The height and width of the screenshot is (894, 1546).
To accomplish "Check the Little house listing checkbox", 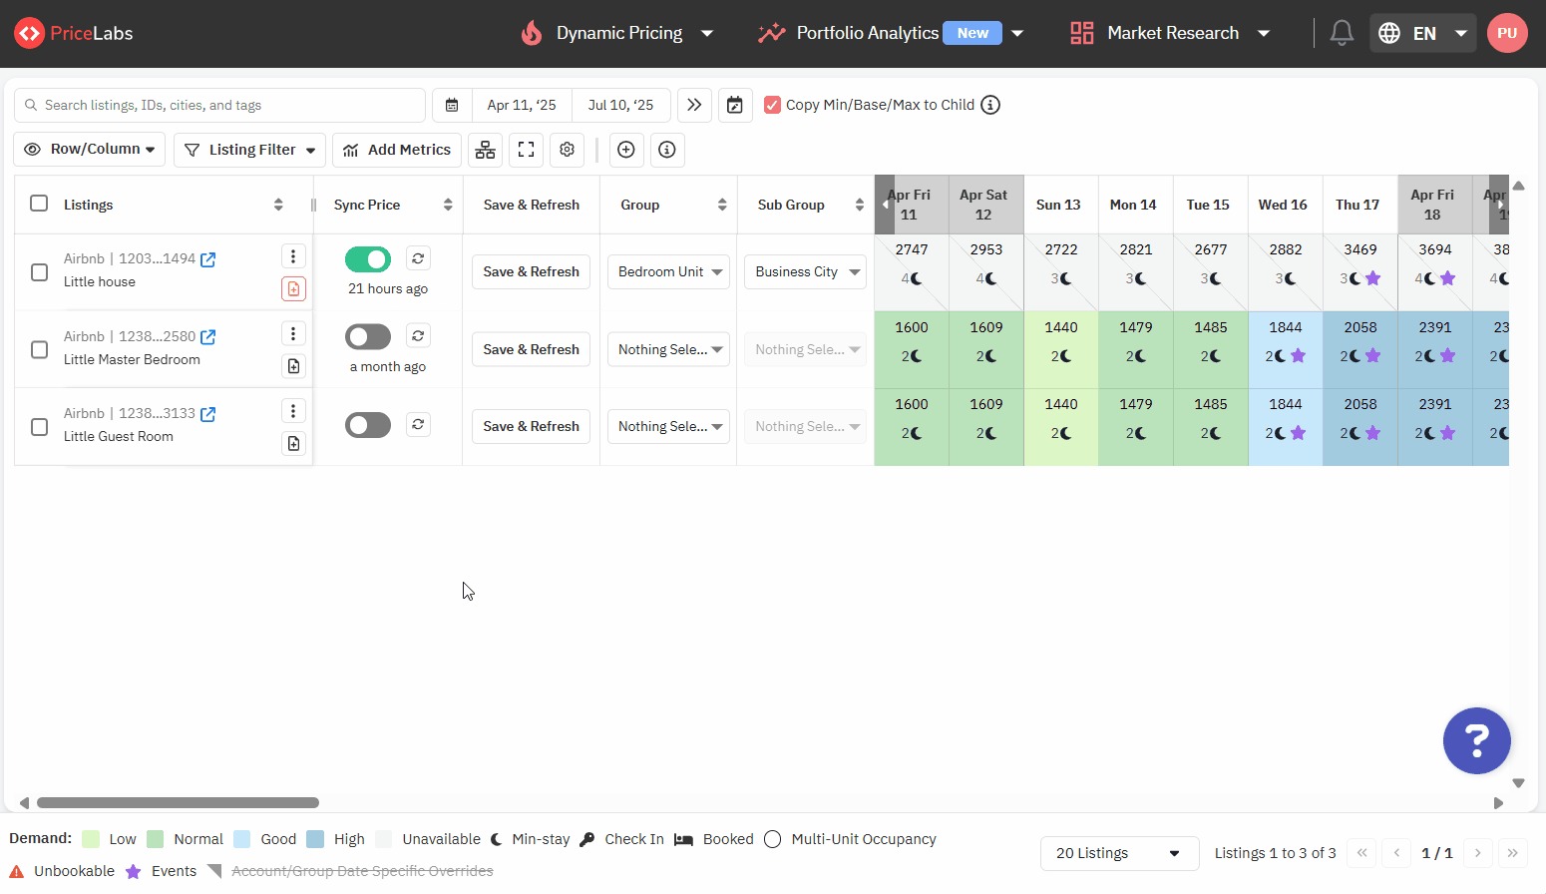I will coord(39,272).
